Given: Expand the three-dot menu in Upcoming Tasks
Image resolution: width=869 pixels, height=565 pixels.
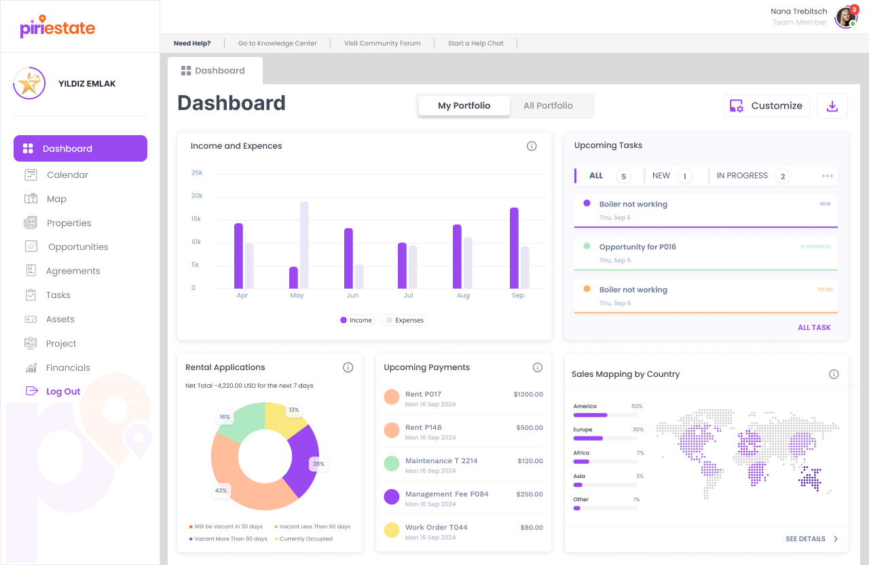Looking at the screenshot, I should (x=828, y=176).
